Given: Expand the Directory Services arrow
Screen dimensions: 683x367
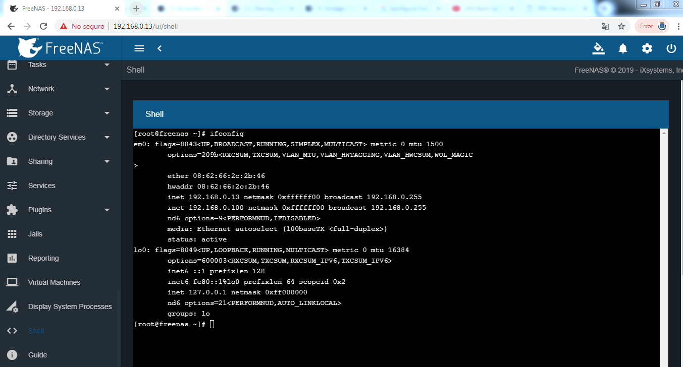Looking at the screenshot, I should (107, 137).
